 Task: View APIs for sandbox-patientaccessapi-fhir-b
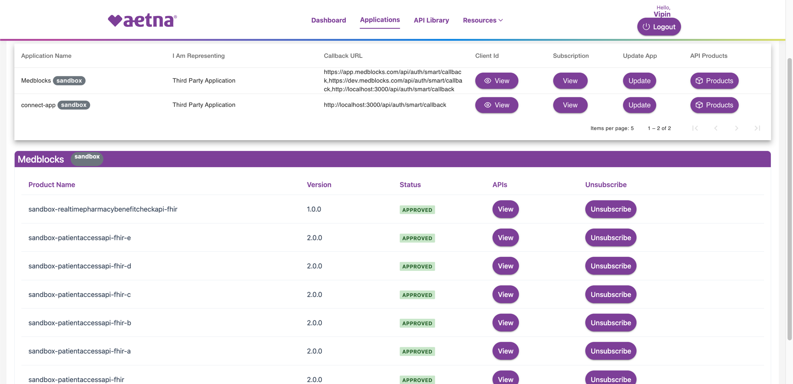(x=505, y=323)
